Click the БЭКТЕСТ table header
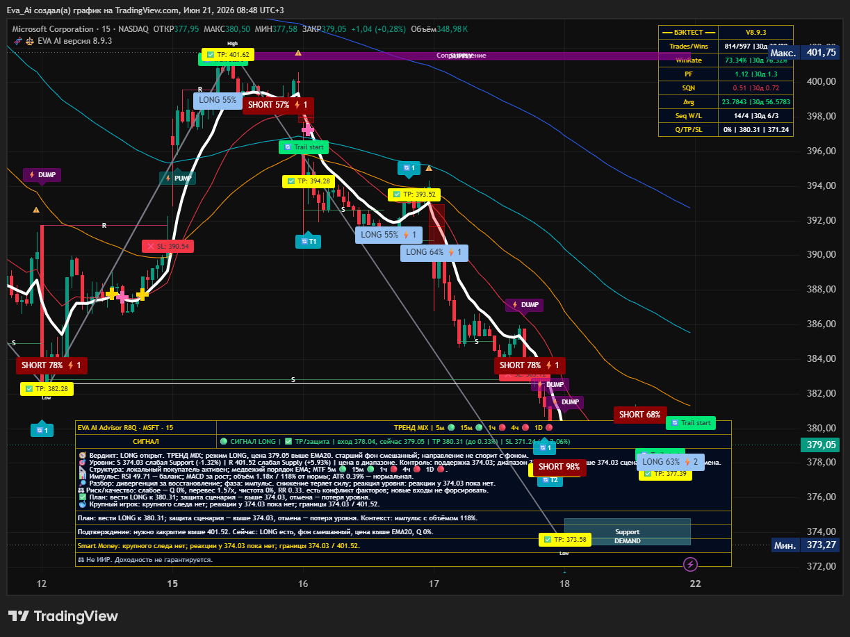The image size is (850, 637). pyautogui.click(x=688, y=33)
